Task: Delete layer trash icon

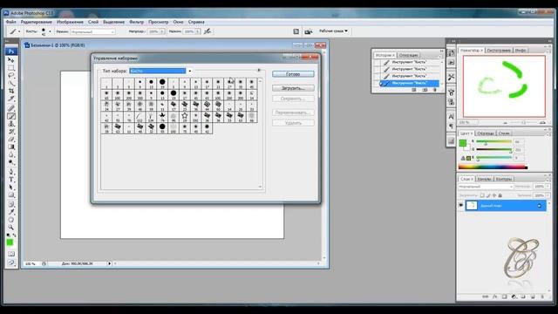Action: tap(542, 297)
